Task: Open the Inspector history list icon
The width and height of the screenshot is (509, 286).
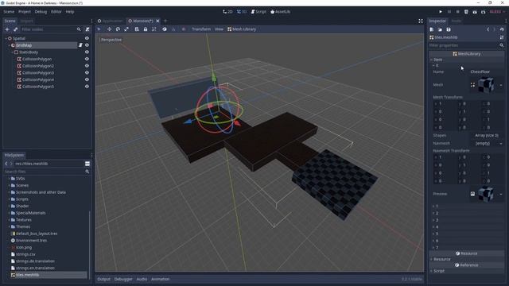Action: pyautogui.click(x=502, y=29)
